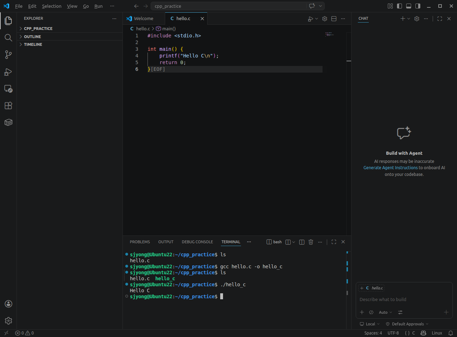Open Explorer Views and More Actions ellipsis
The width and height of the screenshot is (457, 337).
(114, 19)
